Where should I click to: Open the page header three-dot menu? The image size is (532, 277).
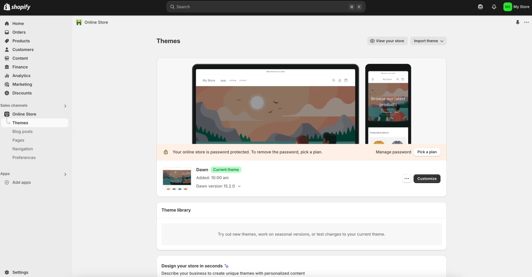point(526,22)
